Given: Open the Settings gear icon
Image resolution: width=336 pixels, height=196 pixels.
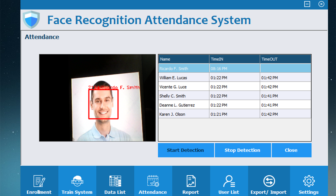Looking at the screenshot, I should [309, 181].
